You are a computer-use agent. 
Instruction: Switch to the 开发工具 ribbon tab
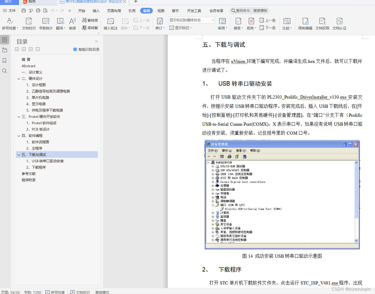pos(194,11)
